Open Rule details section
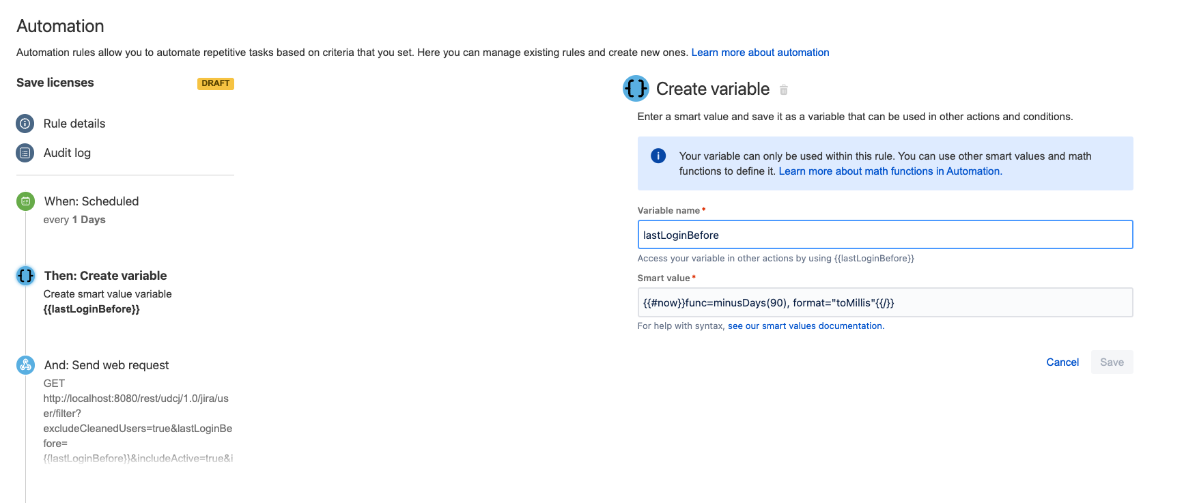This screenshot has width=1184, height=503. point(74,124)
